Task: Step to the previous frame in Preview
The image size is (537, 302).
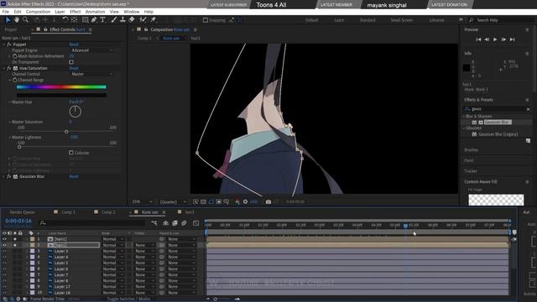Action: click(x=487, y=39)
